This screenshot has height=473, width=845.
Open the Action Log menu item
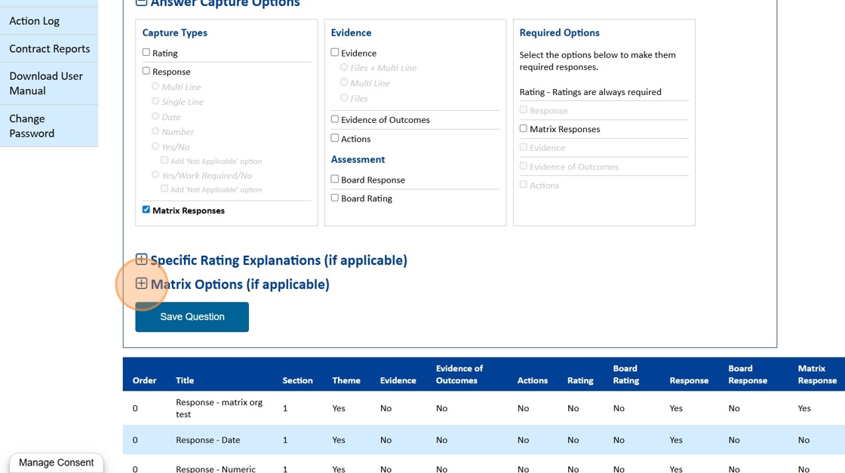pos(49,21)
